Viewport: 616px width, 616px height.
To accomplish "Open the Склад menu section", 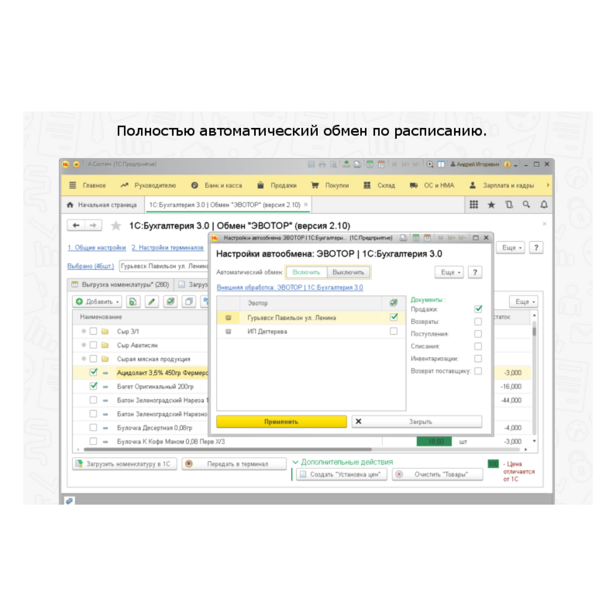I will pos(379,186).
